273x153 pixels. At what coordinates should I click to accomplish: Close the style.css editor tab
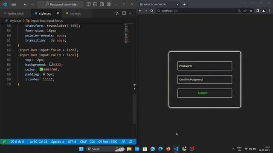[58, 13]
